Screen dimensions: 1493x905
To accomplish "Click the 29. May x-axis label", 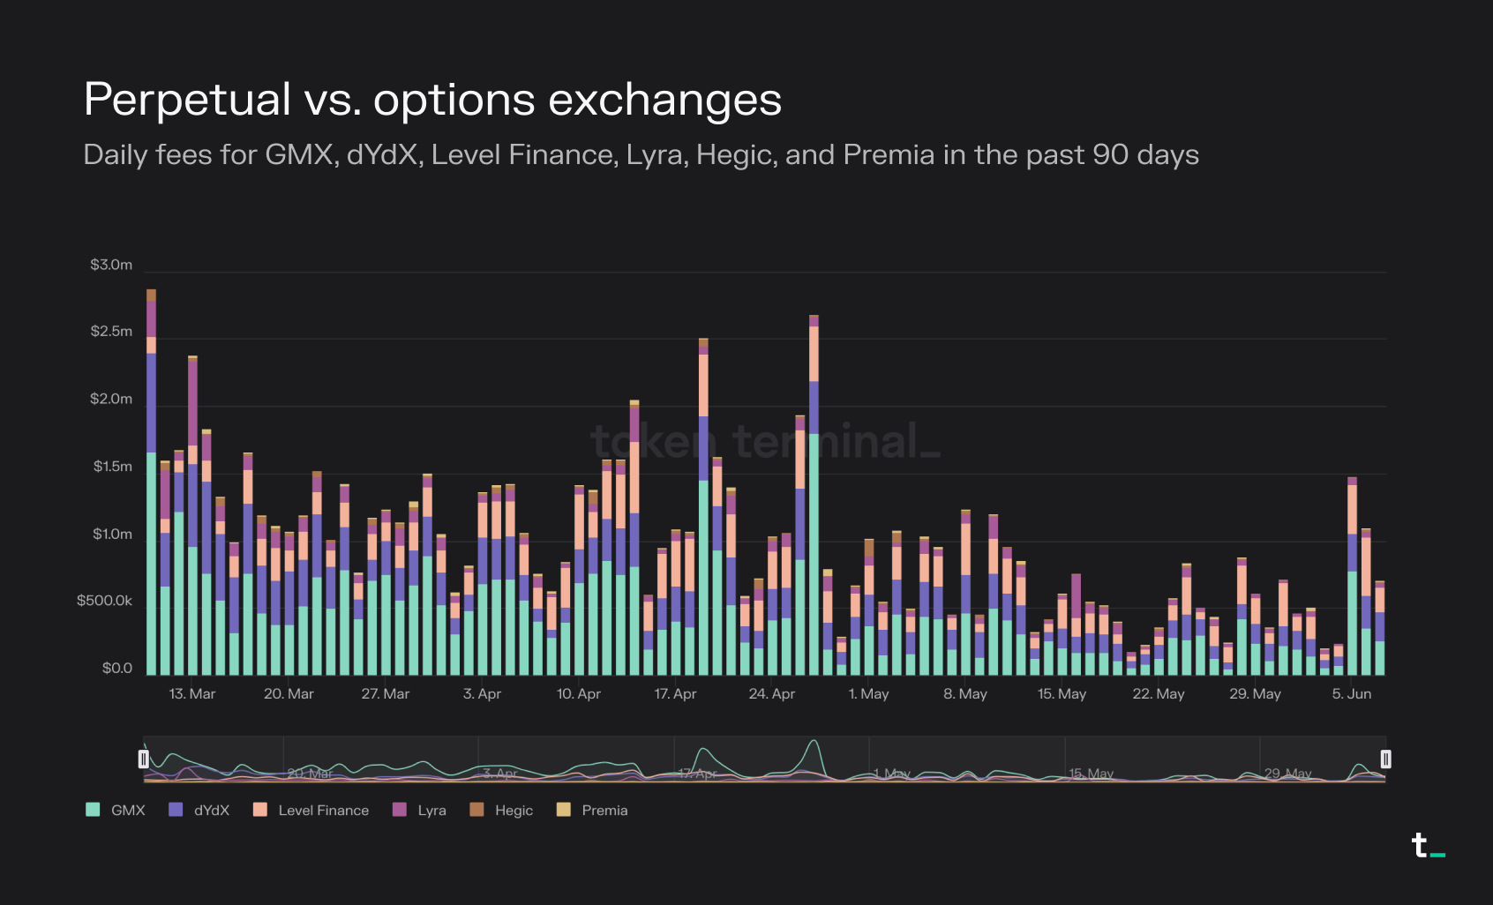I will coord(1255,693).
